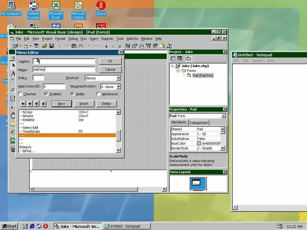Click the Caption input field
The image size is (307, 230).
click(x=64, y=61)
